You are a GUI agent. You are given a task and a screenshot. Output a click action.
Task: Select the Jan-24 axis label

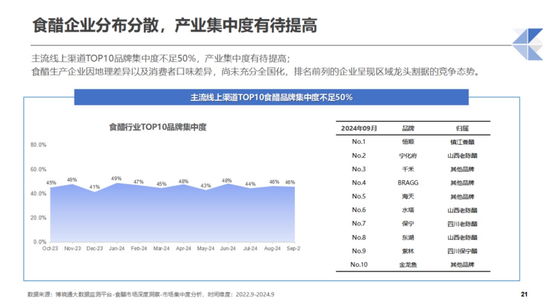(117, 249)
